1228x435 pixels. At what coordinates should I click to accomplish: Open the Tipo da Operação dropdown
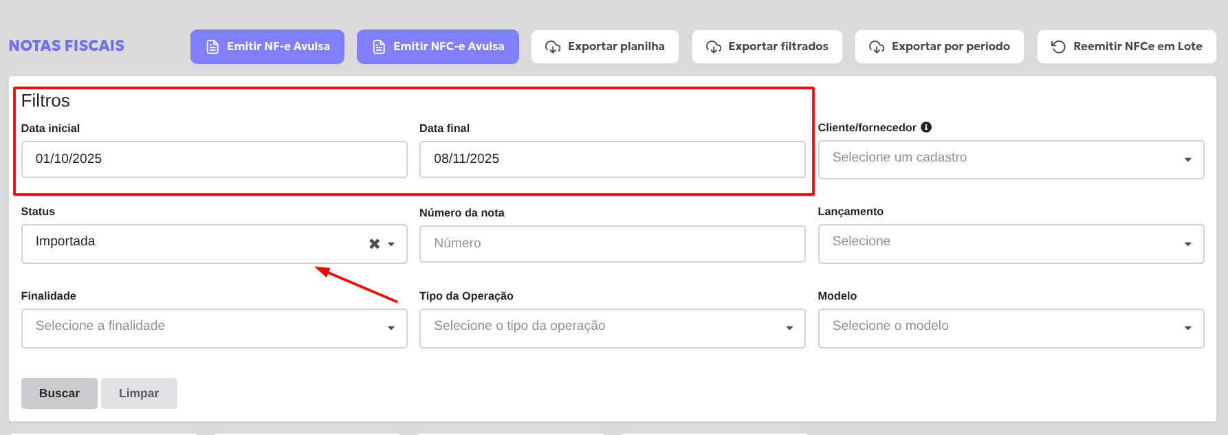point(612,328)
